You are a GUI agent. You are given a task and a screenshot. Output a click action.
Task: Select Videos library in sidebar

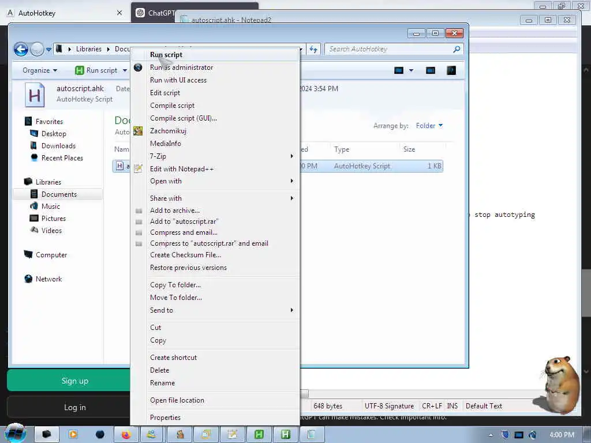point(51,230)
